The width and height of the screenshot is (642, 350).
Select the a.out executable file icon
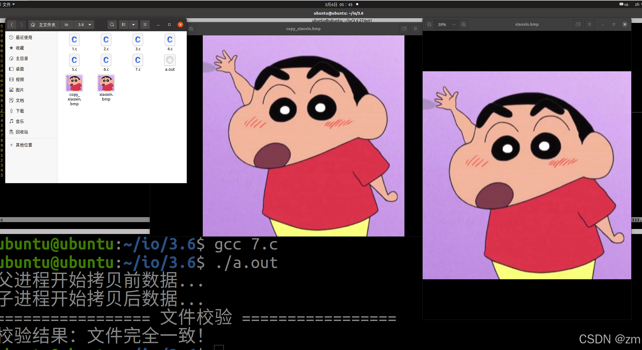pos(170,60)
